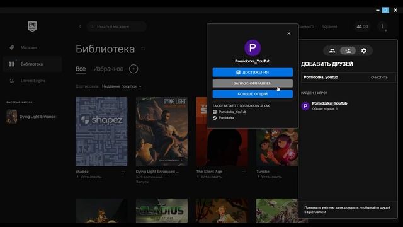Viewport: 403px width, 227px height.
Task: Open the friends list tab icon
Action: coord(332,50)
